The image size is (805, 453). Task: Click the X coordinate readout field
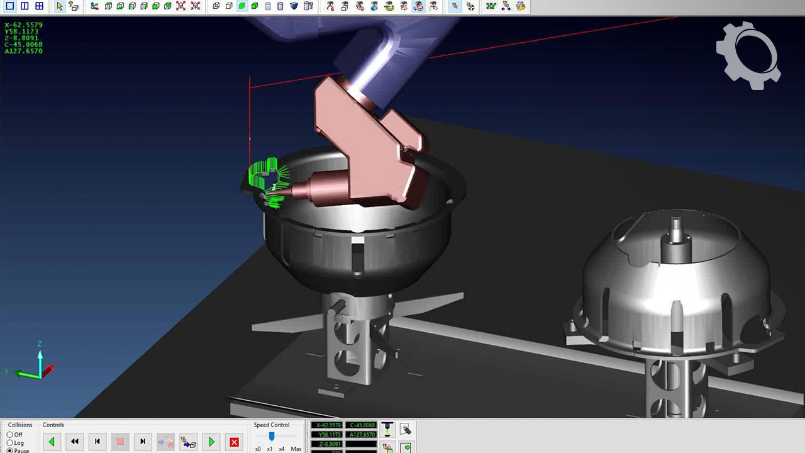[x=327, y=425]
